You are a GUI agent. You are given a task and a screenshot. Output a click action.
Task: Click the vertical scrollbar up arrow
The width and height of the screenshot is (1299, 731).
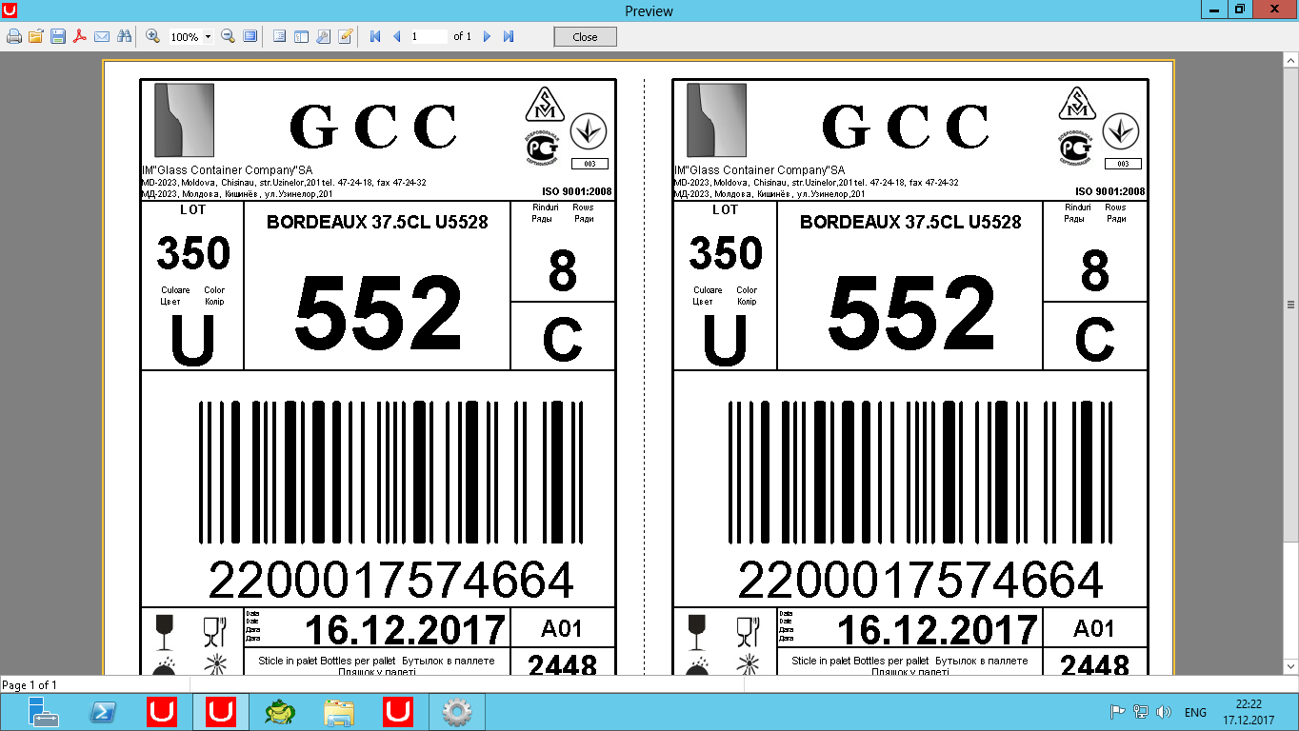[x=1290, y=59]
